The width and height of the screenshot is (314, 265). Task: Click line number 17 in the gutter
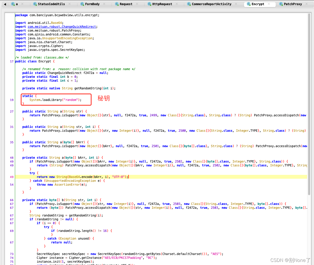(x=12, y=61)
